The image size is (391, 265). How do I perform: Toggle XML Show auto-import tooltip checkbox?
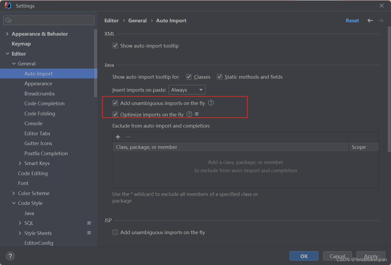click(x=115, y=46)
